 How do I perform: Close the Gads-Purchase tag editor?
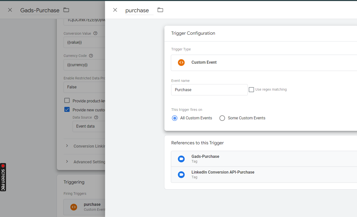(x=10, y=10)
